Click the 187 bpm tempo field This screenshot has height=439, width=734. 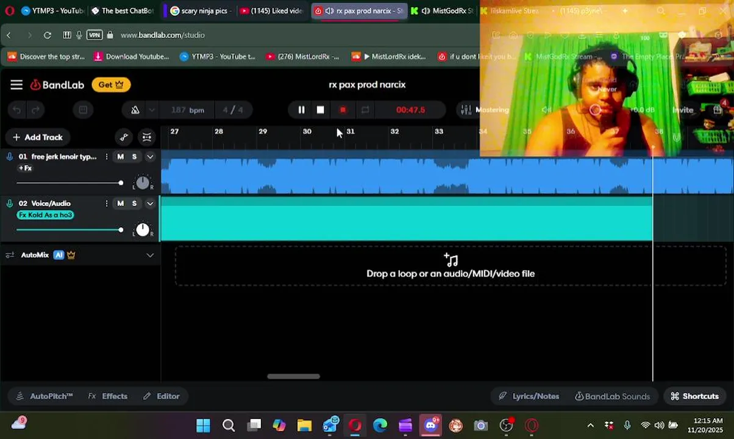pyautogui.click(x=188, y=110)
